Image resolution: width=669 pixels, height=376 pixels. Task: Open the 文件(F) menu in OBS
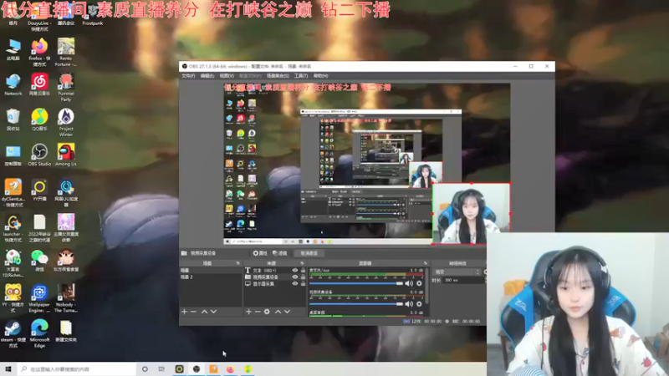coord(188,76)
